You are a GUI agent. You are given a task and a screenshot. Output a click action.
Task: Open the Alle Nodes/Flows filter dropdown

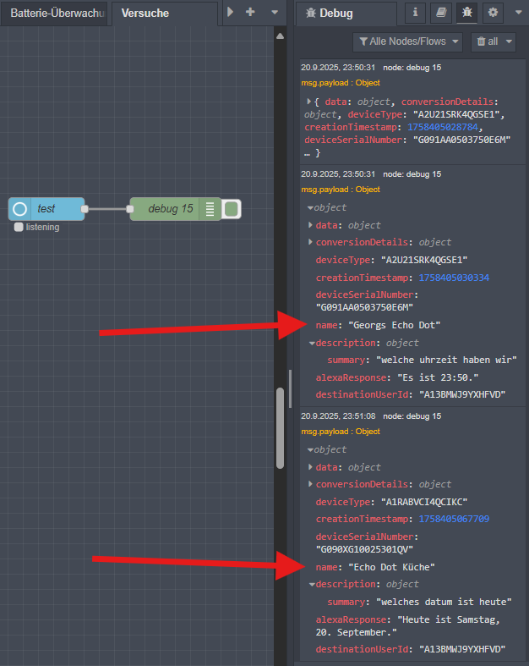pyautogui.click(x=409, y=41)
